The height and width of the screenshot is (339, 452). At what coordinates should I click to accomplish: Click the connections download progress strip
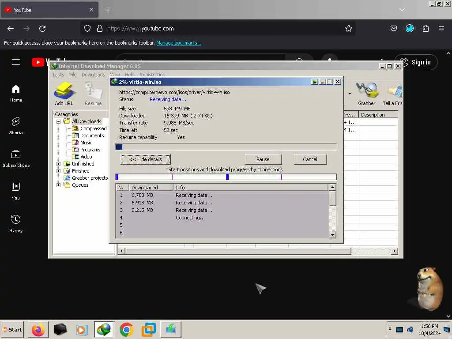226,177
